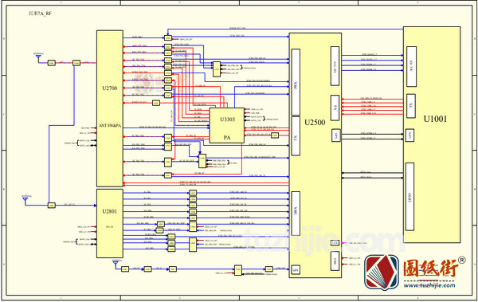Image resolution: width=478 pixels, height=302 pixels.
Task: Select the U3303 label on the PA block
Action: click(x=227, y=119)
